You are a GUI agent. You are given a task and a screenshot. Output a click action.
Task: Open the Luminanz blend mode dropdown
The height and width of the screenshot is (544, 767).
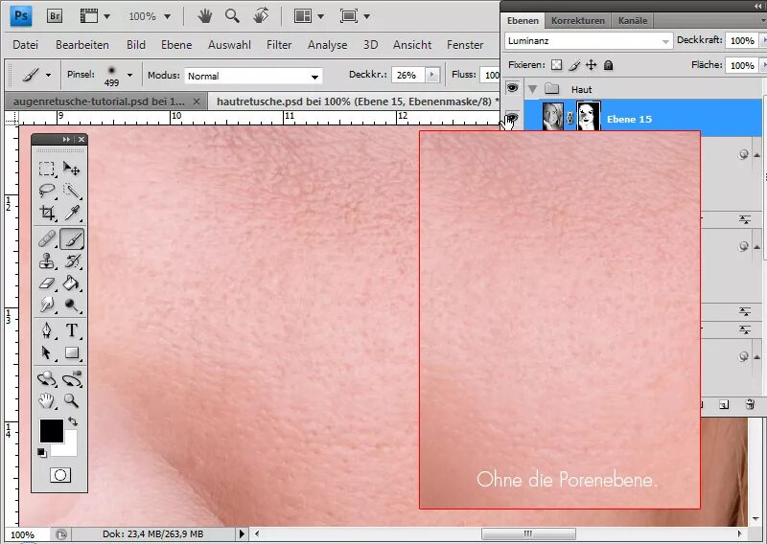[589, 41]
